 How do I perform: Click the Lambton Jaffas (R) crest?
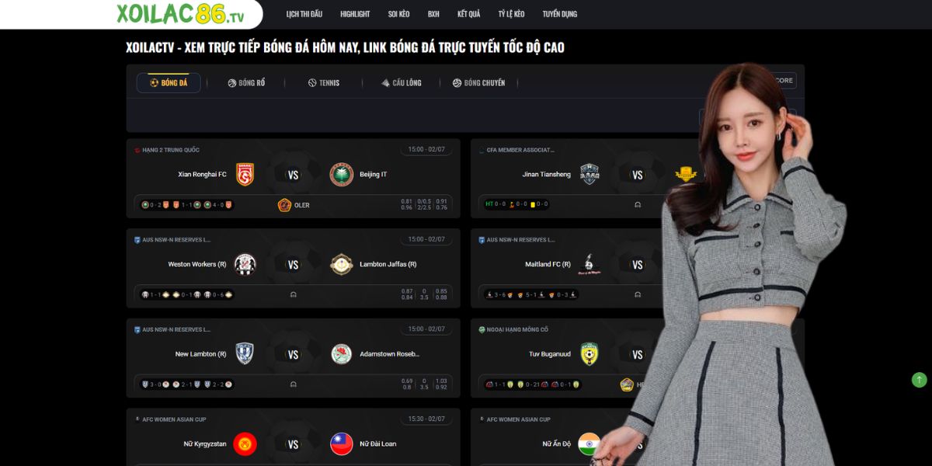coord(342,264)
